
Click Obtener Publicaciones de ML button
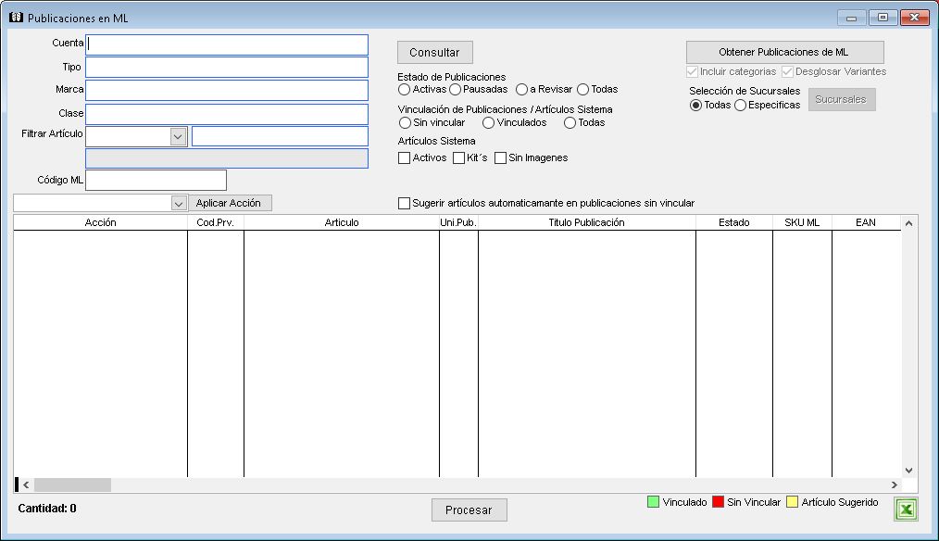tap(784, 52)
